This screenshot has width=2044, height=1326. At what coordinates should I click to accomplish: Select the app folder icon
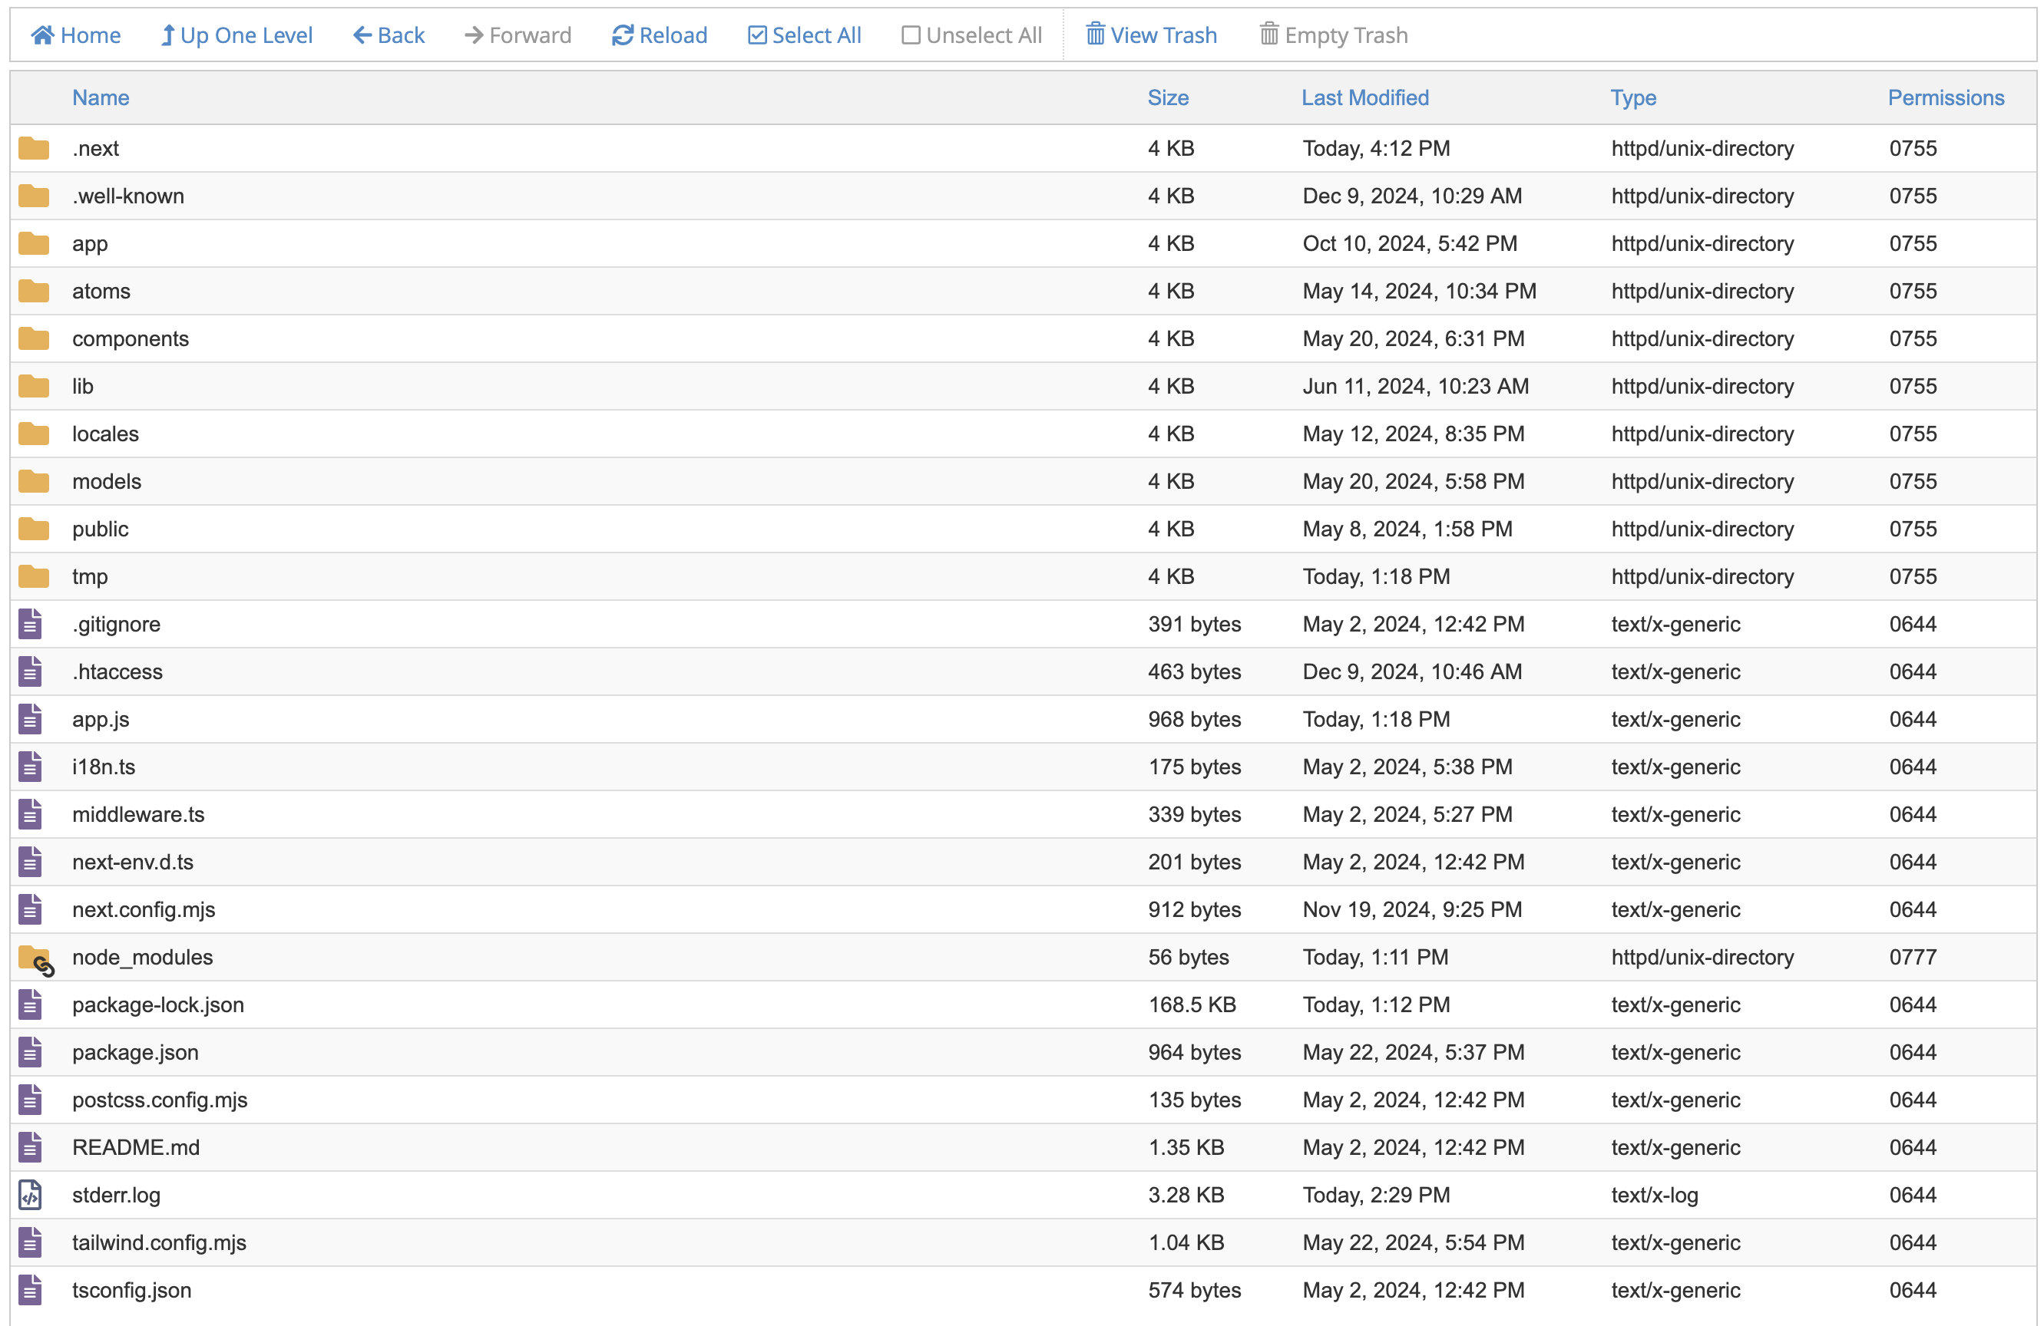tap(34, 244)
